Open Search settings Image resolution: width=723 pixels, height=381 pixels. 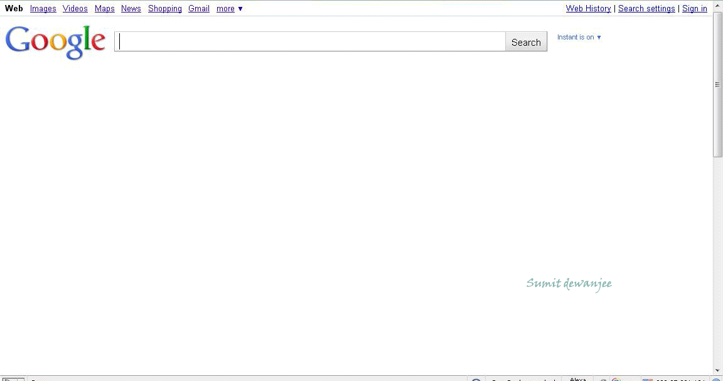646,9
